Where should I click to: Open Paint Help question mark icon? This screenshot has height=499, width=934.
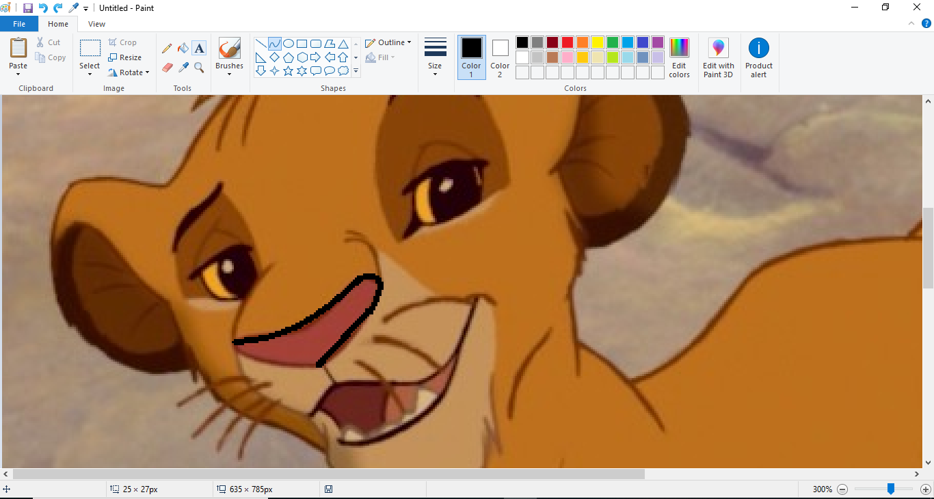[926, 23]
